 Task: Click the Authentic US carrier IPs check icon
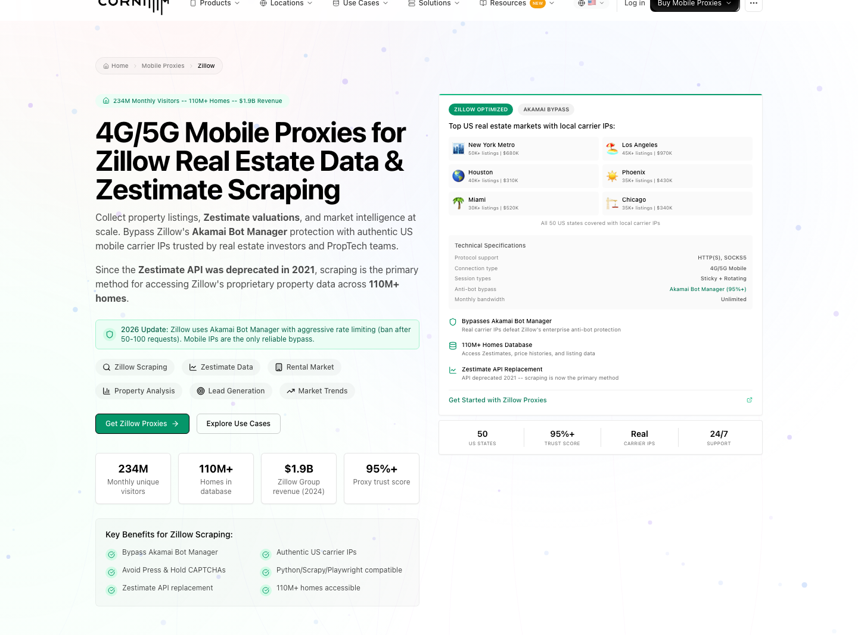click(x=266, y=555)
